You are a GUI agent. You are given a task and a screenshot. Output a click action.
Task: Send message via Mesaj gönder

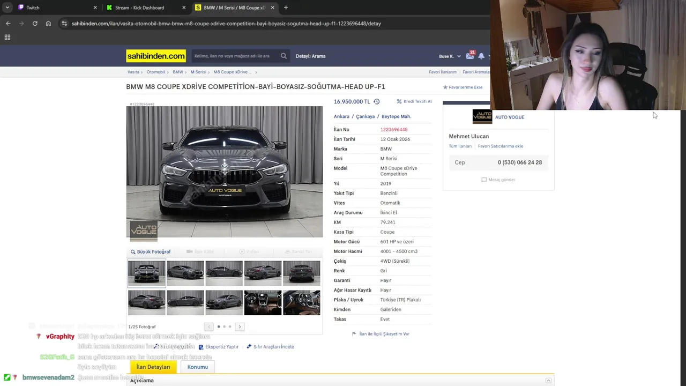[498, 180]
